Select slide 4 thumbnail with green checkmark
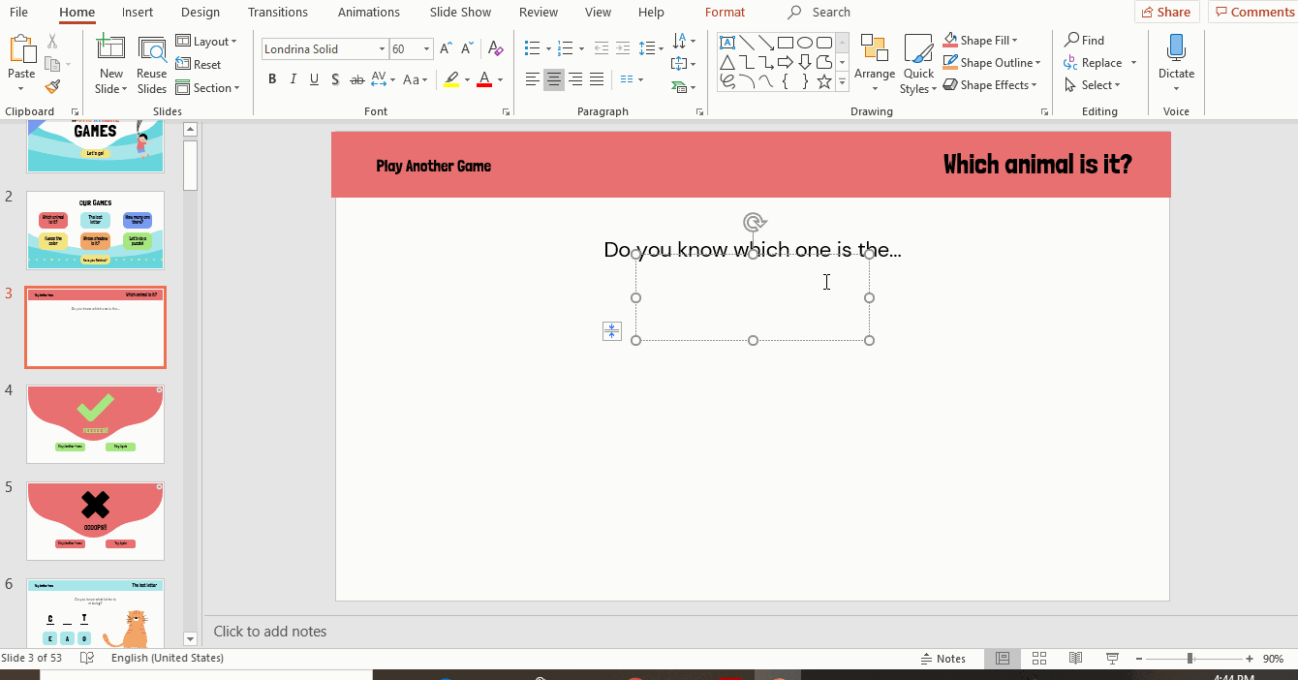The width and height of the screenshot is (1298, 680). (95, 423)
